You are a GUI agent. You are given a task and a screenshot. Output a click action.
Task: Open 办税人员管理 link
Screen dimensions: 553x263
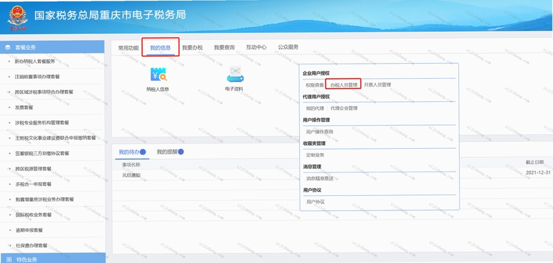point(344,85)
